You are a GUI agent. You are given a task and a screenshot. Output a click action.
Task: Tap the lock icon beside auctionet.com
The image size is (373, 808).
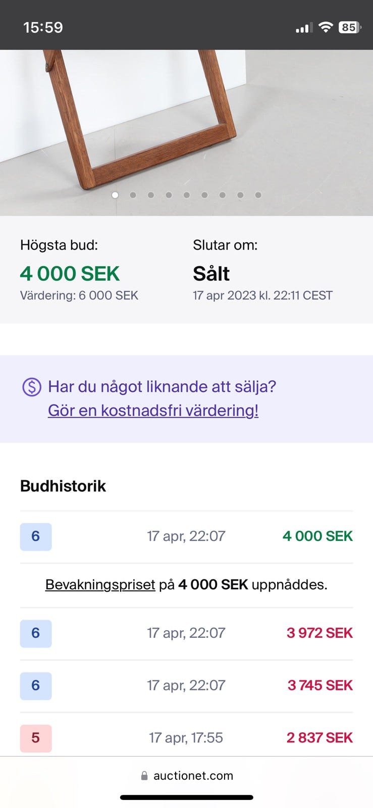click(x=144, y=776)
